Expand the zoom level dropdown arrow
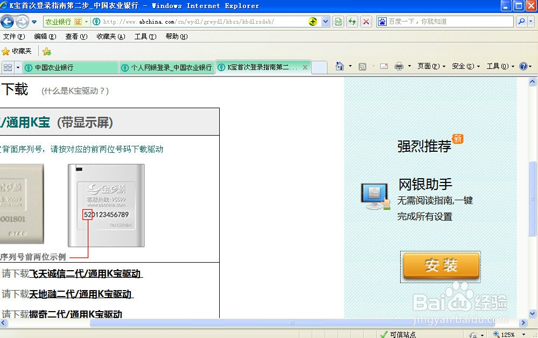 click(523, 335)
